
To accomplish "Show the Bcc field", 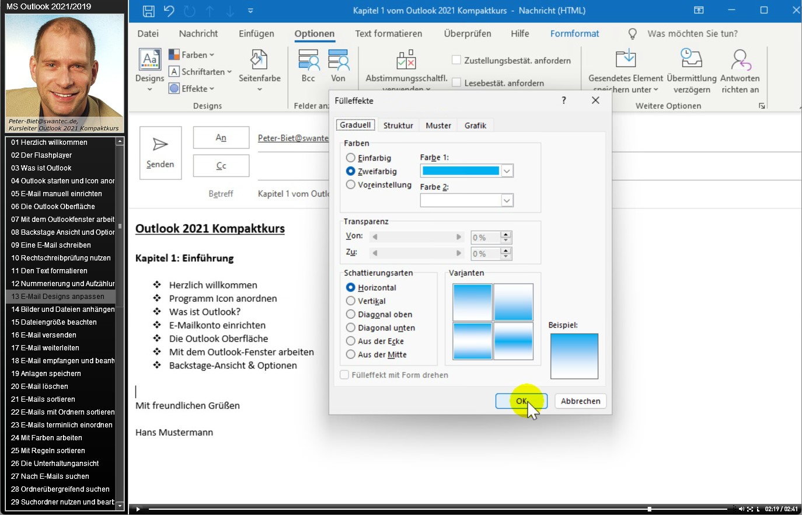I will [x=308, y=65].
